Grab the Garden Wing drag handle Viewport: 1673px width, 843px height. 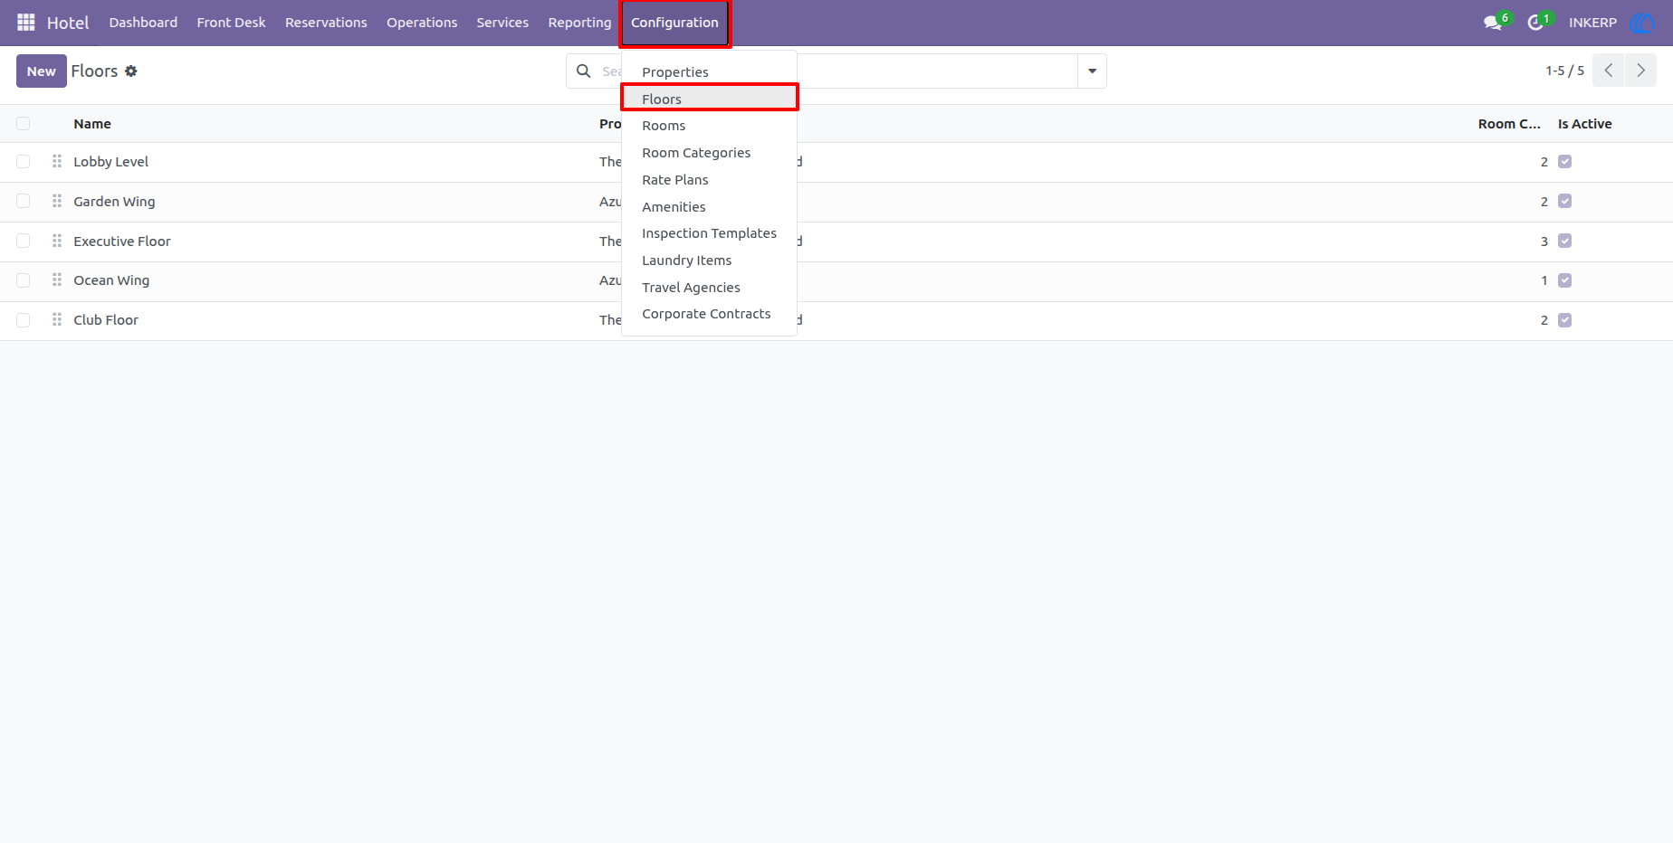(x=57, y=201)
